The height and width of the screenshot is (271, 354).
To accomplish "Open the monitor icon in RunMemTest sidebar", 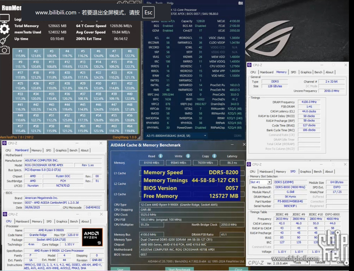I will 5,18.
